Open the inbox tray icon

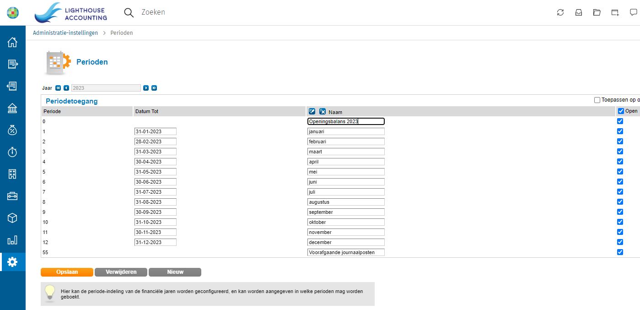pyautogui.click(x=579, y=12)
